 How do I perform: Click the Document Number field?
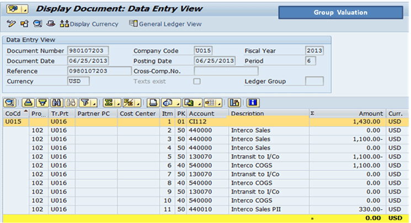point(88,51)
